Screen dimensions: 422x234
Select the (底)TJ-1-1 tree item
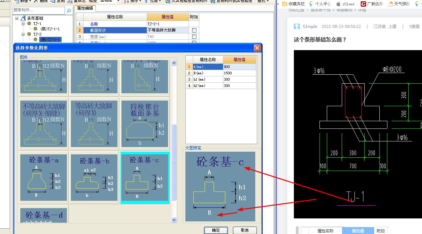(x=50, y=29)
